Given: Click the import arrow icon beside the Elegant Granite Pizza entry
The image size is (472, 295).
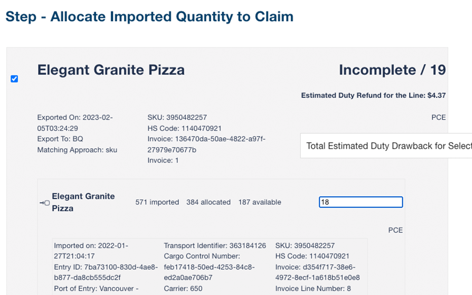Looking at the screenshot, I should [x=45, y=203].
